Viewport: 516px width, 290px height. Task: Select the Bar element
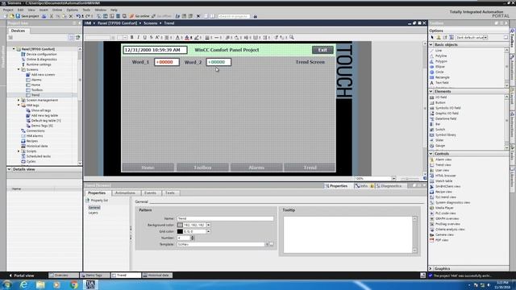438,124
